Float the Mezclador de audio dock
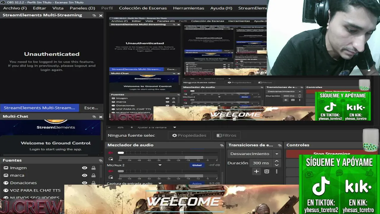This screenshot has height=214, width=380. [x=222, y=145]
